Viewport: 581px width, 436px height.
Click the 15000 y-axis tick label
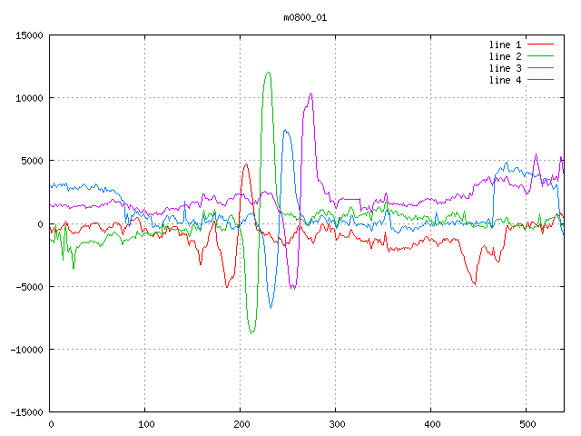(27, 35)
